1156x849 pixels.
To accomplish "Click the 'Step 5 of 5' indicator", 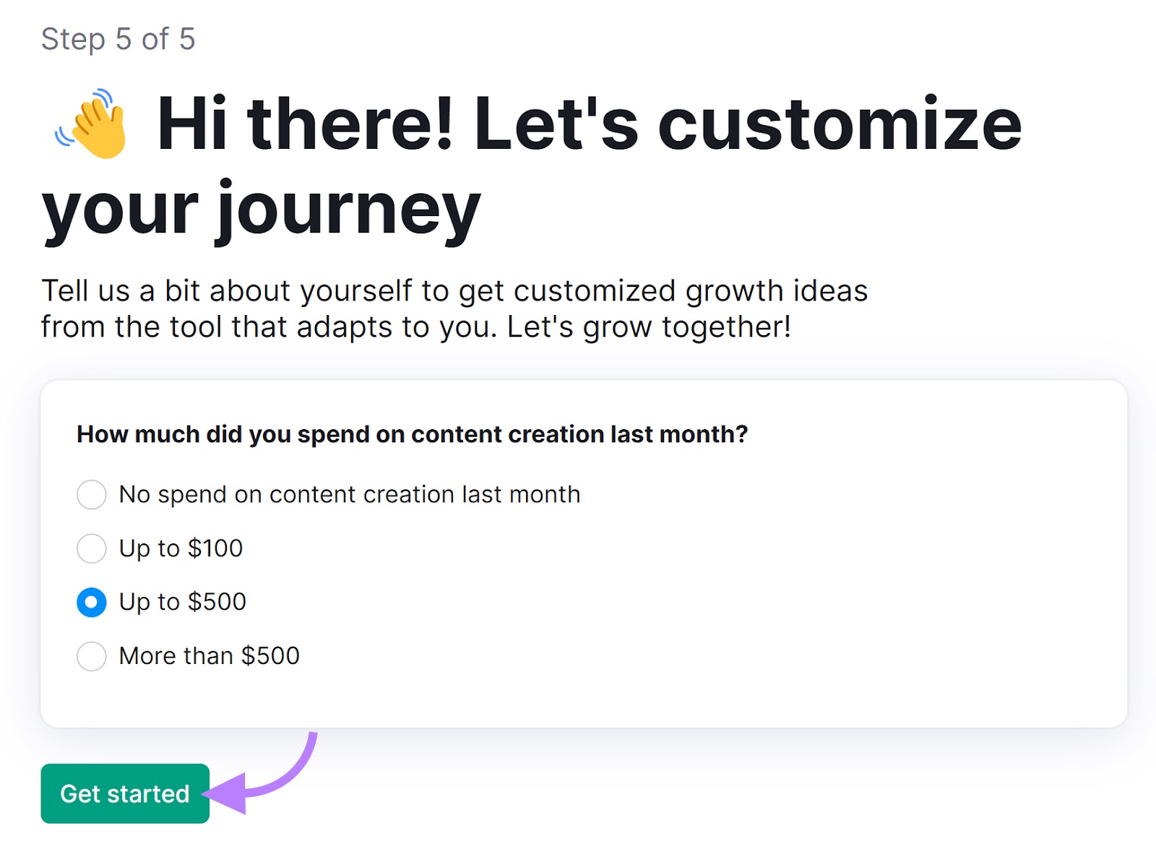I will (x=119, y=40).
